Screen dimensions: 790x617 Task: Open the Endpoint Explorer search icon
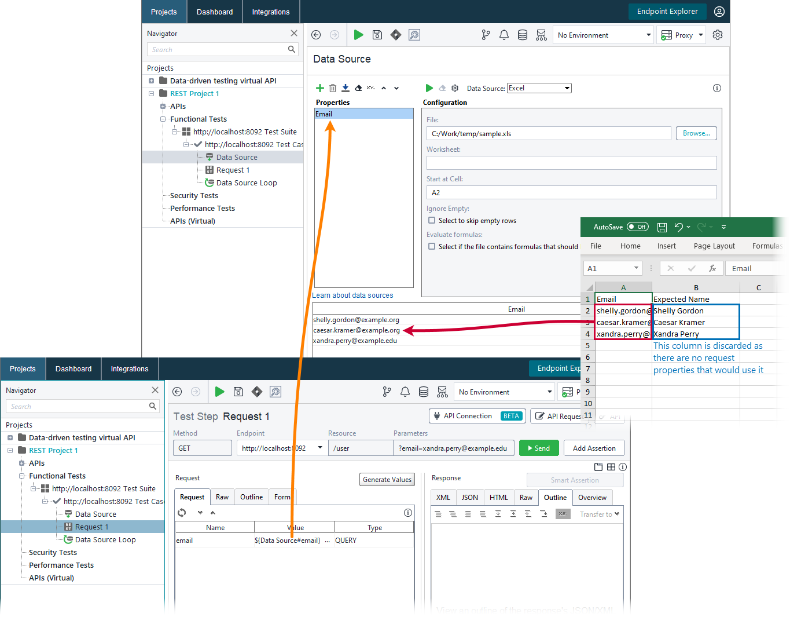coord(414,35)
